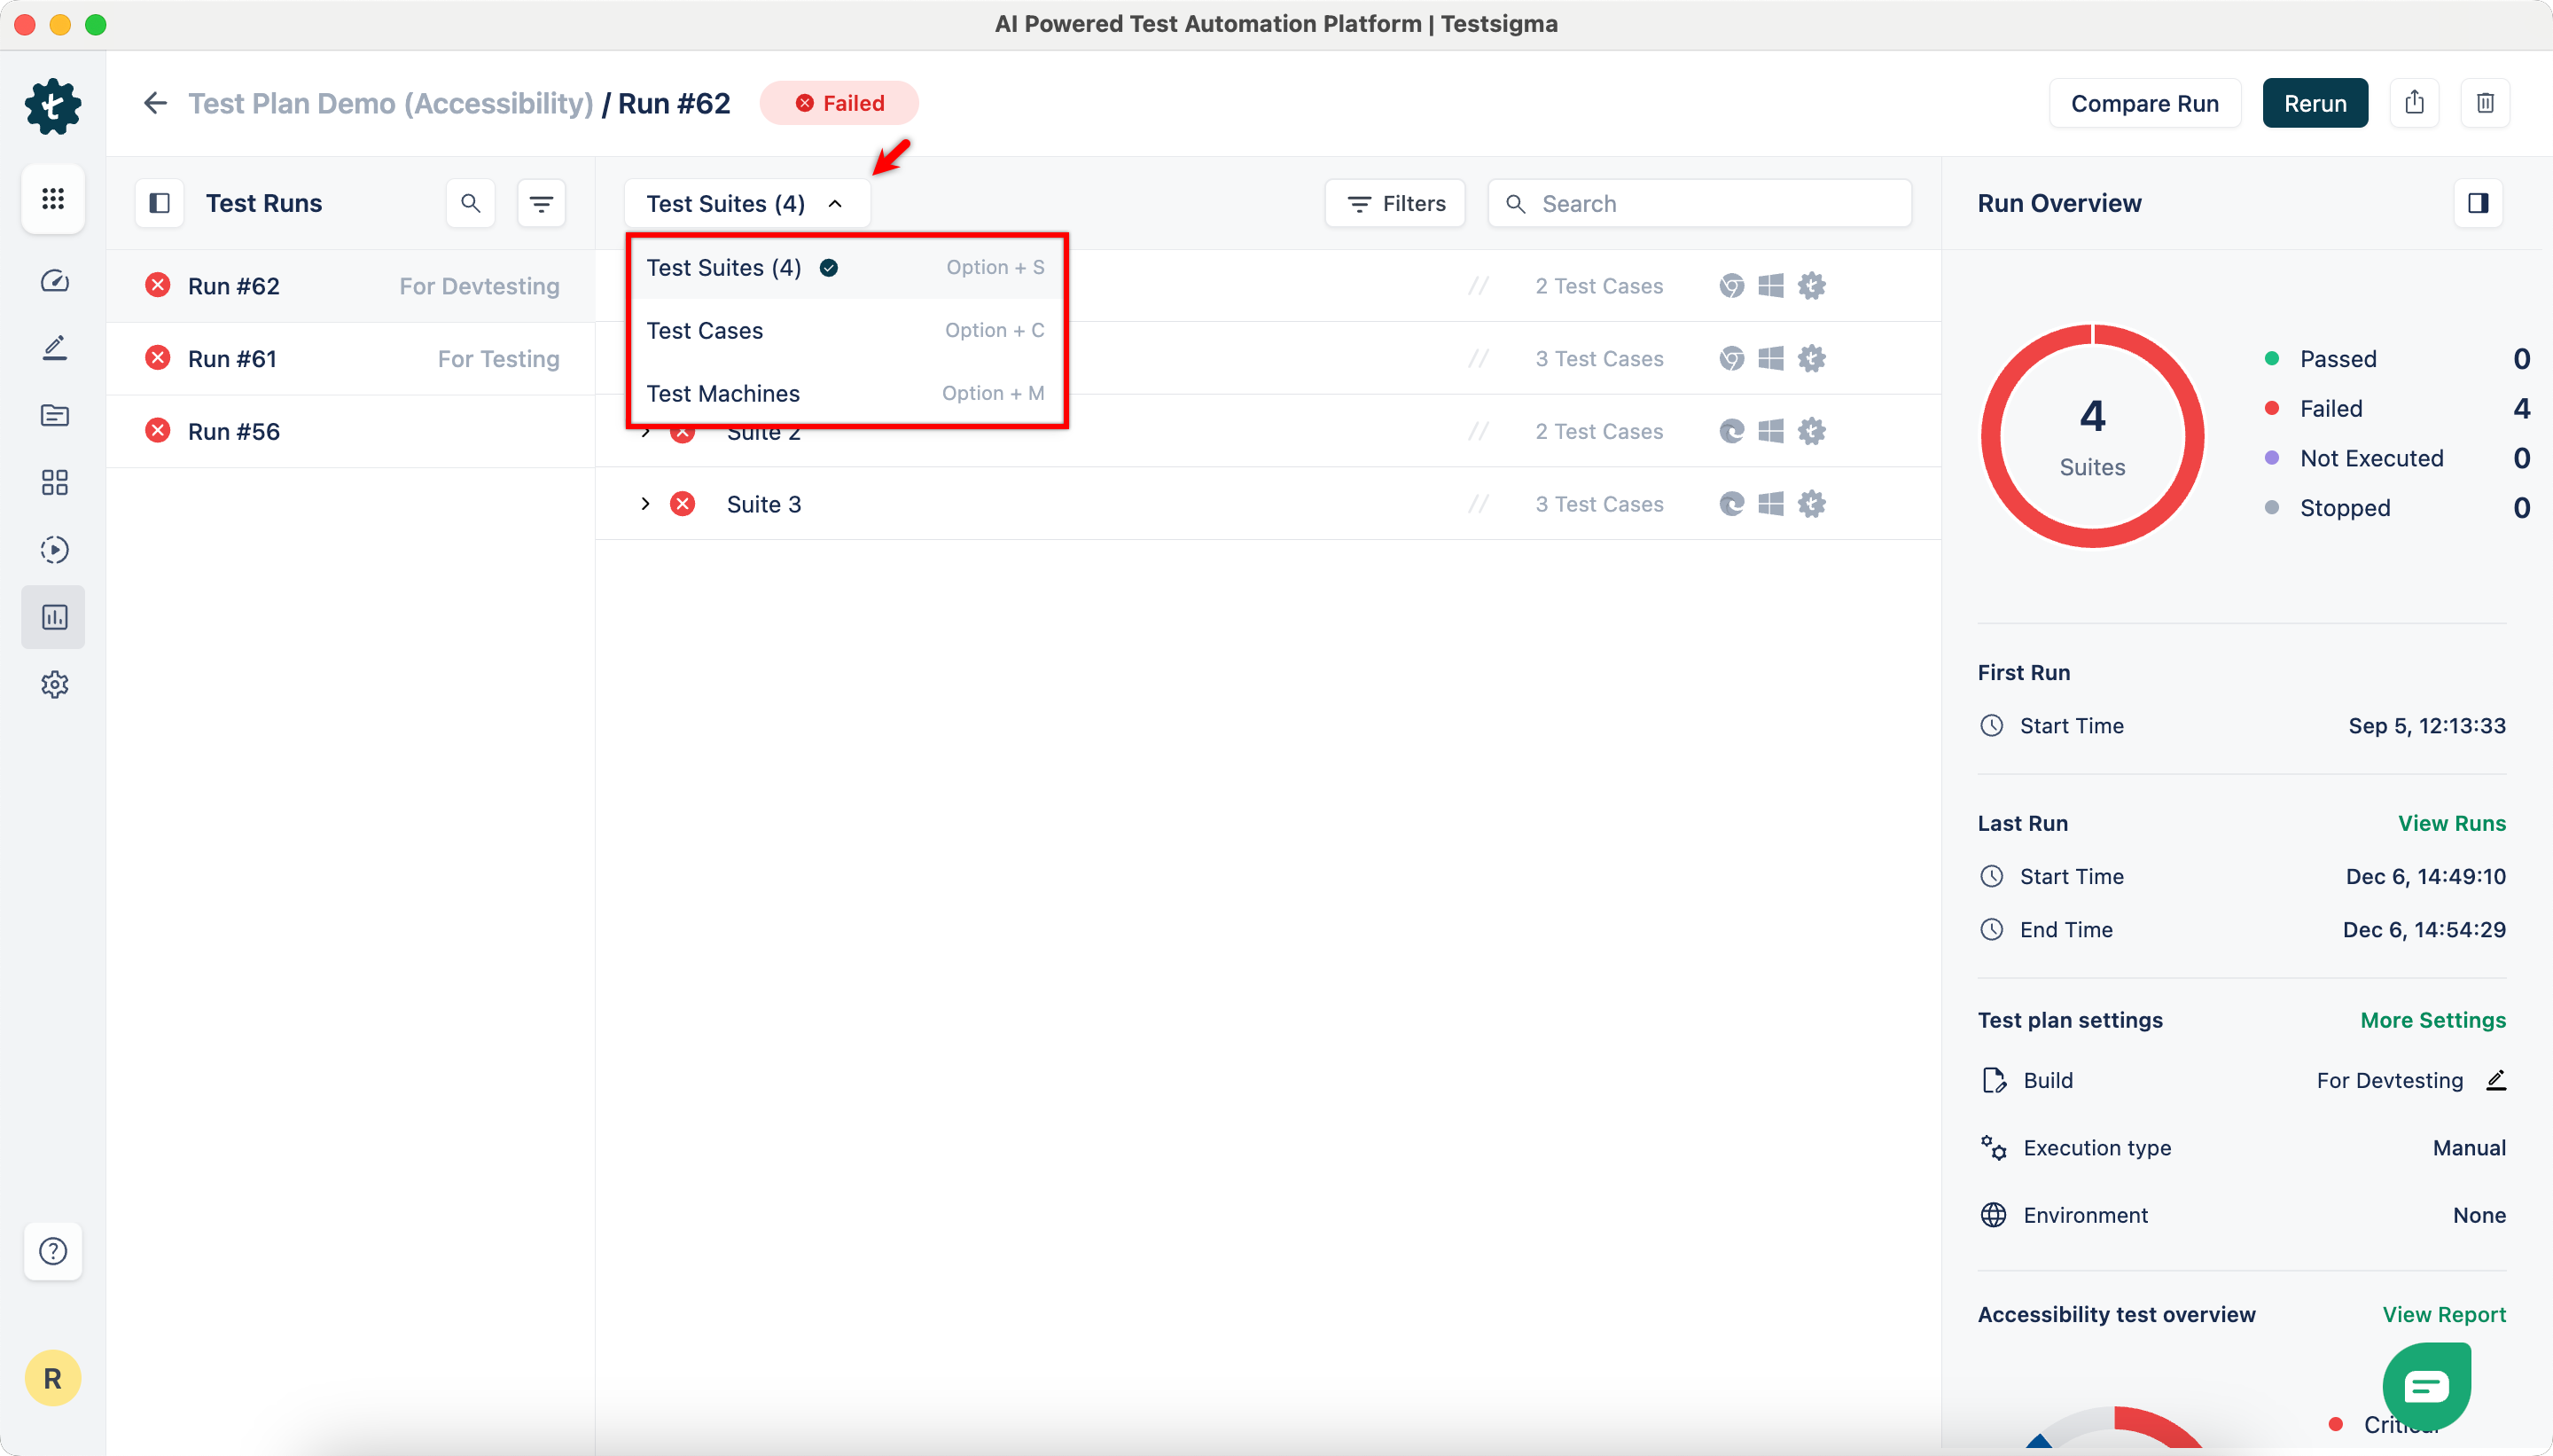Viewport: 2553px width, 1456px height.
Task: Open the help question mark icon
Action: (53, 1251)
